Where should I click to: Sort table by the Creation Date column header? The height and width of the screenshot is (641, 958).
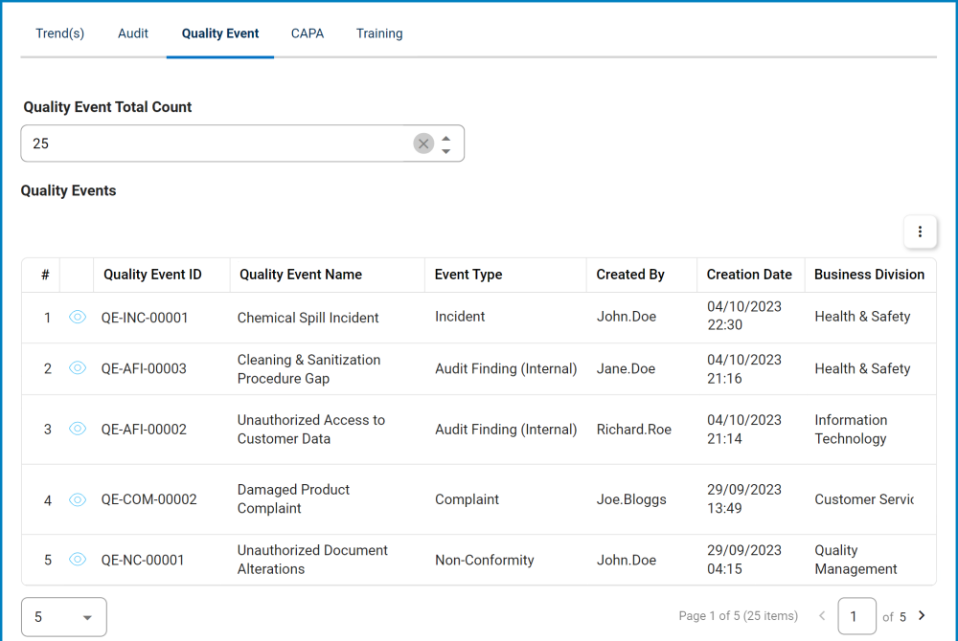tap(749, 275)
